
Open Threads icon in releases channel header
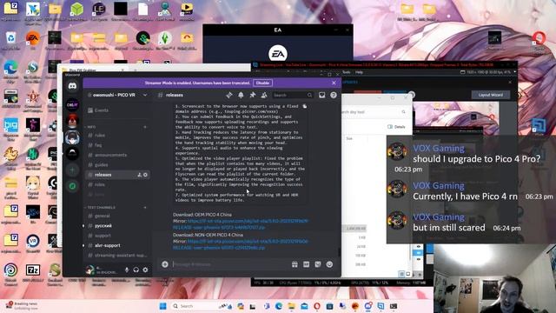(229, 95)
